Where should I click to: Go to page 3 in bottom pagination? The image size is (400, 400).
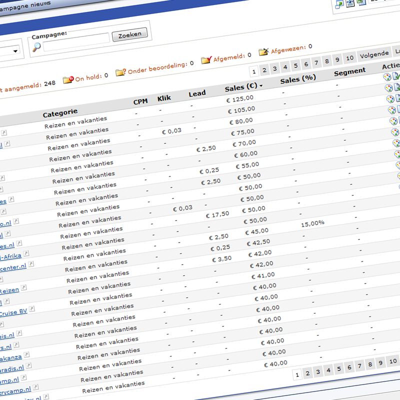point(318,372)
